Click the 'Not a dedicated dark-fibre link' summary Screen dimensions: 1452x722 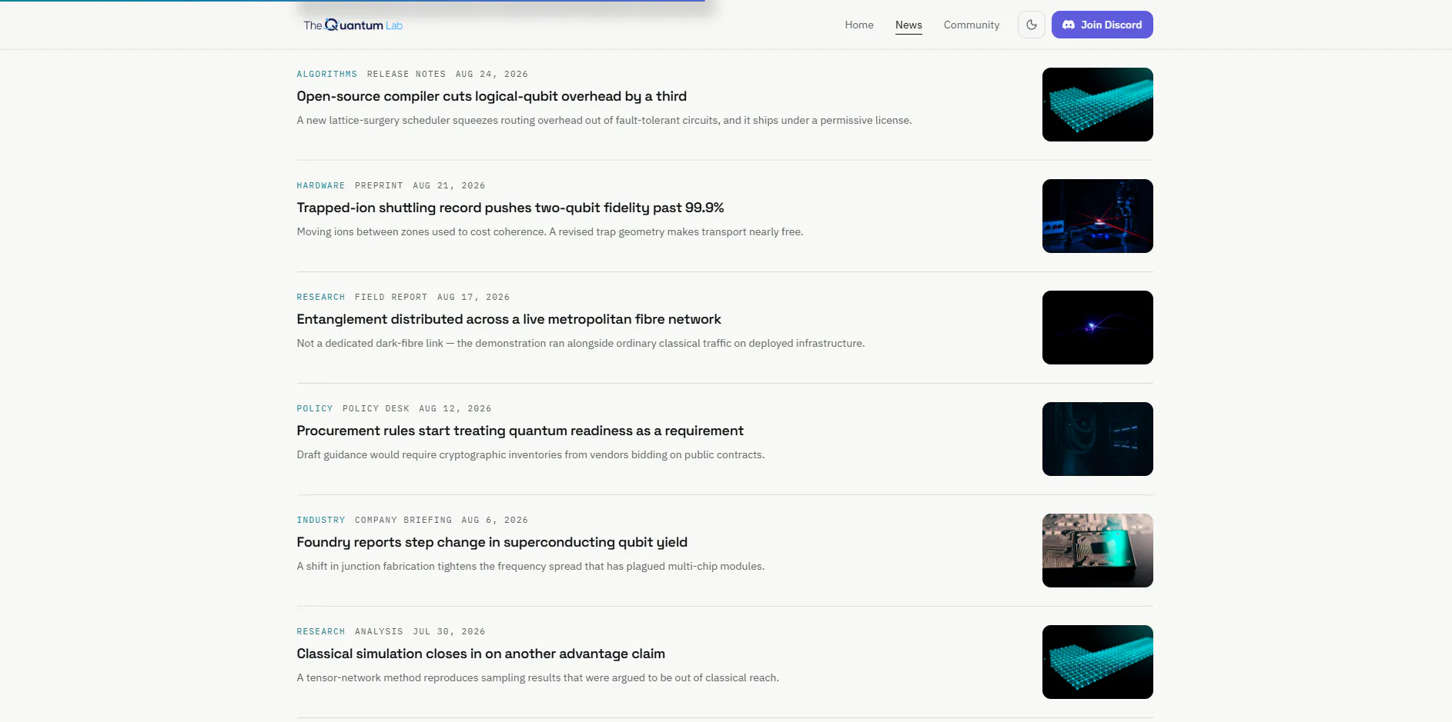click(580, 344)
